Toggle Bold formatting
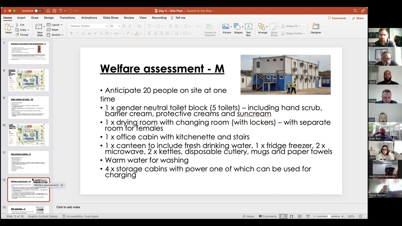 72,33
